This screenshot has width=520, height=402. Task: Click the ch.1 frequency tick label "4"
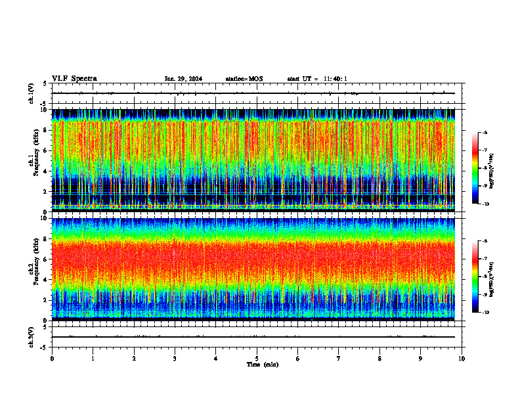click(x=45, y=171)
